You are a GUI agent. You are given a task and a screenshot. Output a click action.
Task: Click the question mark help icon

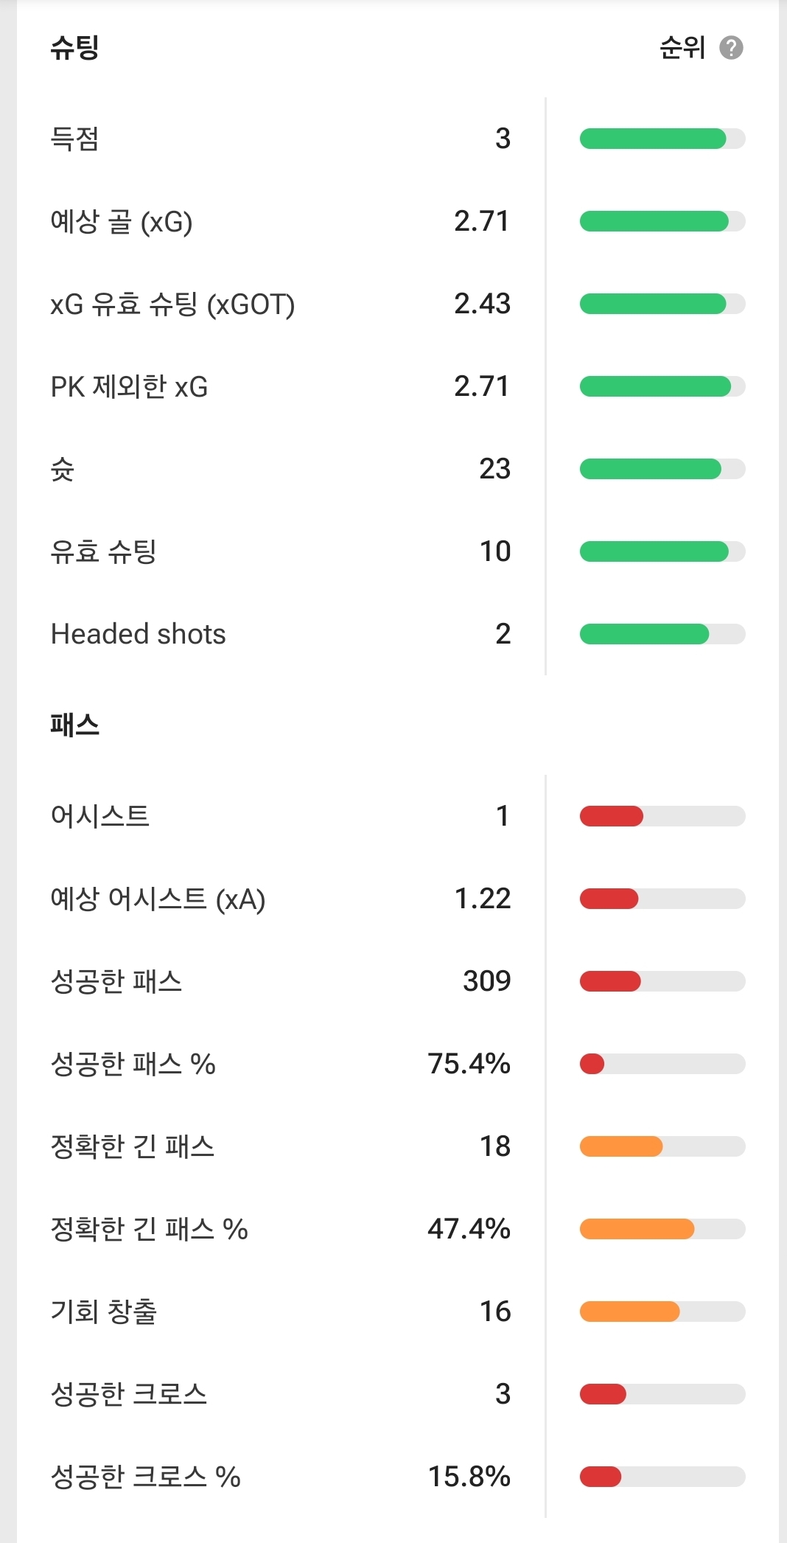(731, 48)
